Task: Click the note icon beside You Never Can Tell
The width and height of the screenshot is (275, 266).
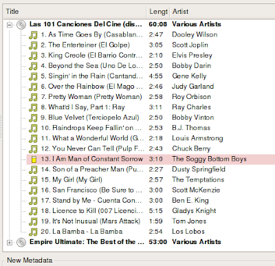Action: tap(33, 149)
